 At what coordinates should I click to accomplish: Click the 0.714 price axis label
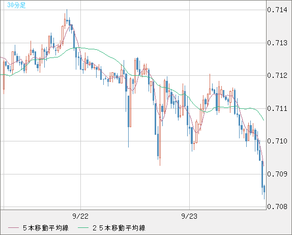pos(277,10)
